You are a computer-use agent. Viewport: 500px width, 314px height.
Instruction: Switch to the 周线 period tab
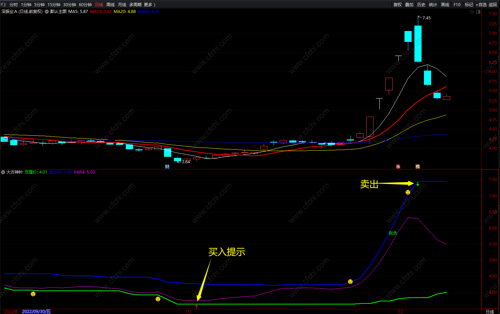[x=111, y=4]
